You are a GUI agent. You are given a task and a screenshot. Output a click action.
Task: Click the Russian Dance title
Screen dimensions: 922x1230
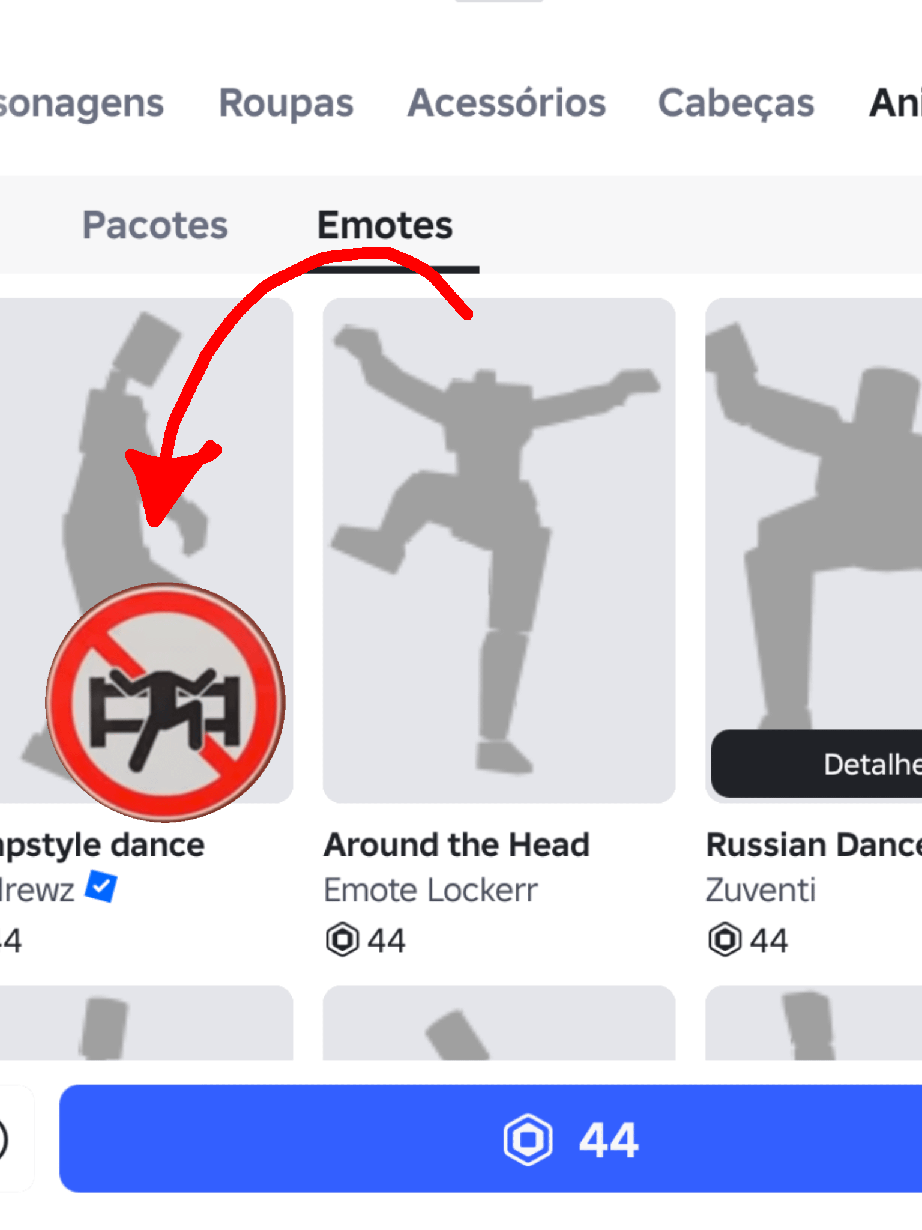[813, 845]
